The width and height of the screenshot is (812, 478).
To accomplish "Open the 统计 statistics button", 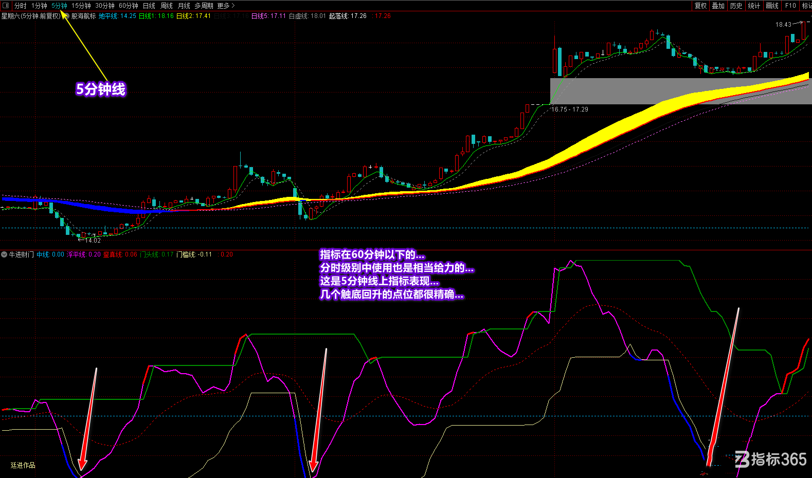I will pos(754,6).
